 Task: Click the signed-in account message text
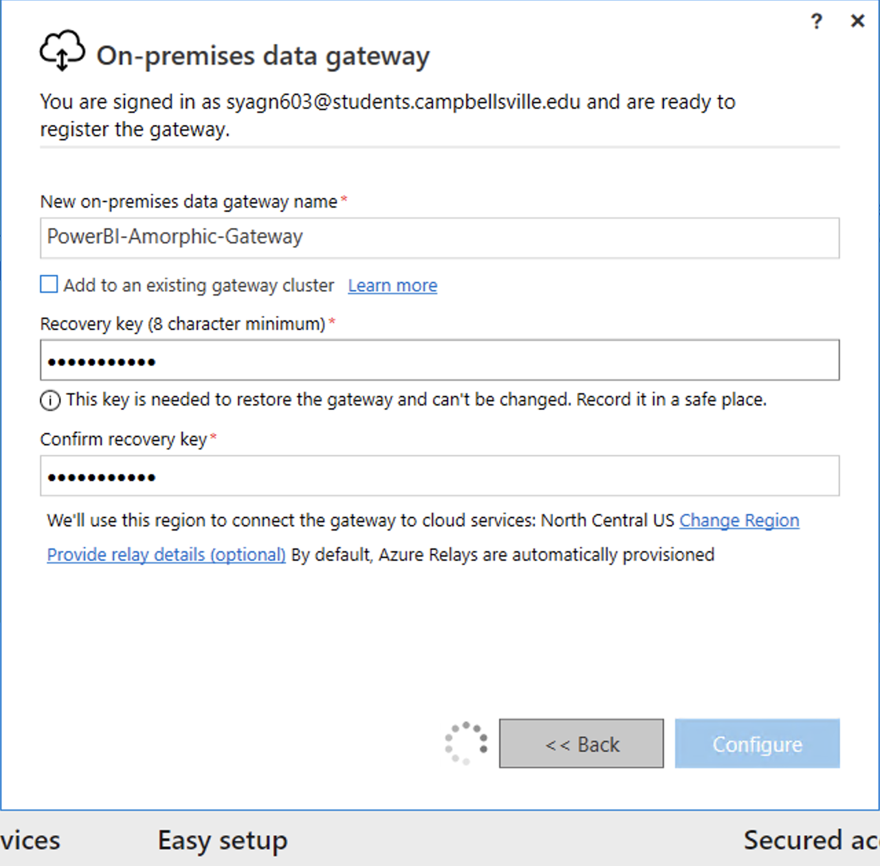[388, 115]
